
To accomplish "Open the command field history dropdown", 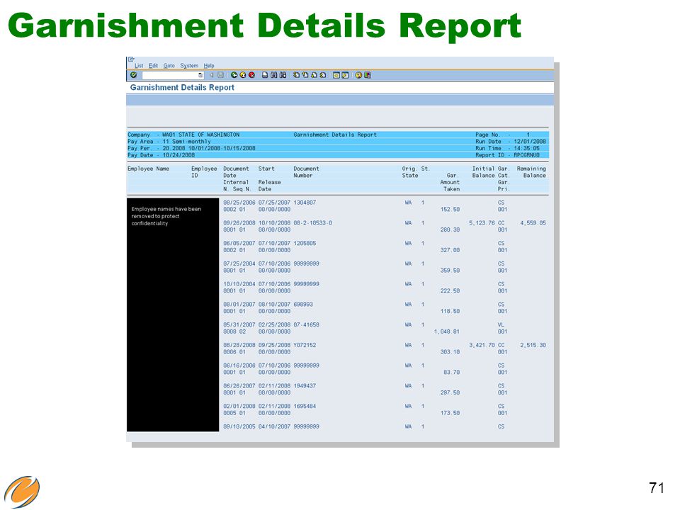I will click(x=200, y=75).
